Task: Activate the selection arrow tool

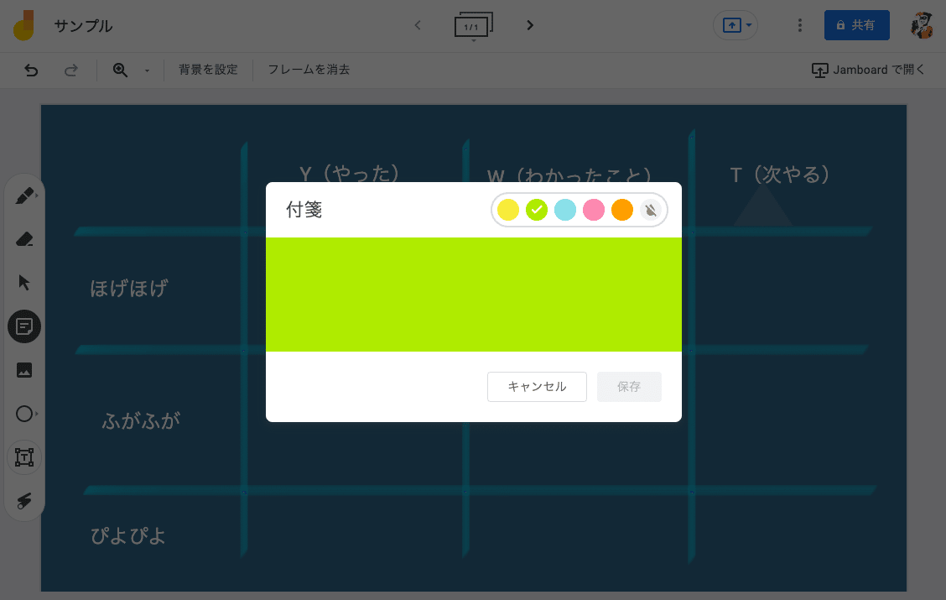Action: tap(24, 282)
